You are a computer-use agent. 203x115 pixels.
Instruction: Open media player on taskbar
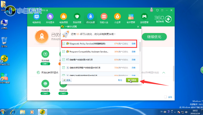pyautogui.click(x=32, y=112)
